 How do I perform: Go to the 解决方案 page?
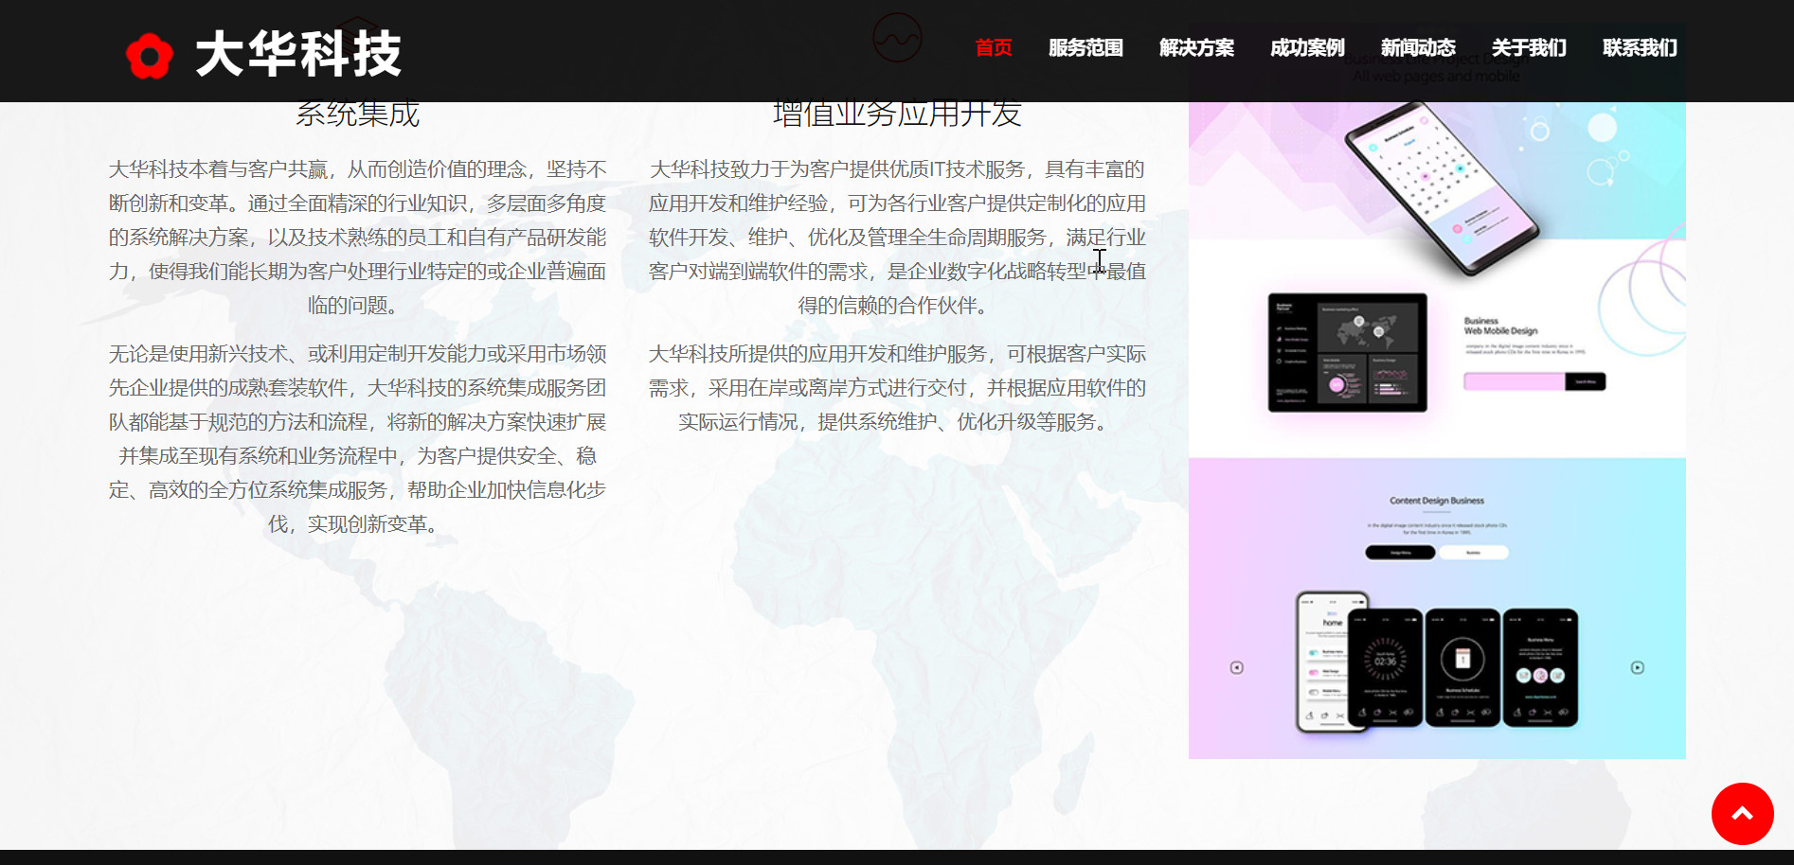coord(1196,47)
